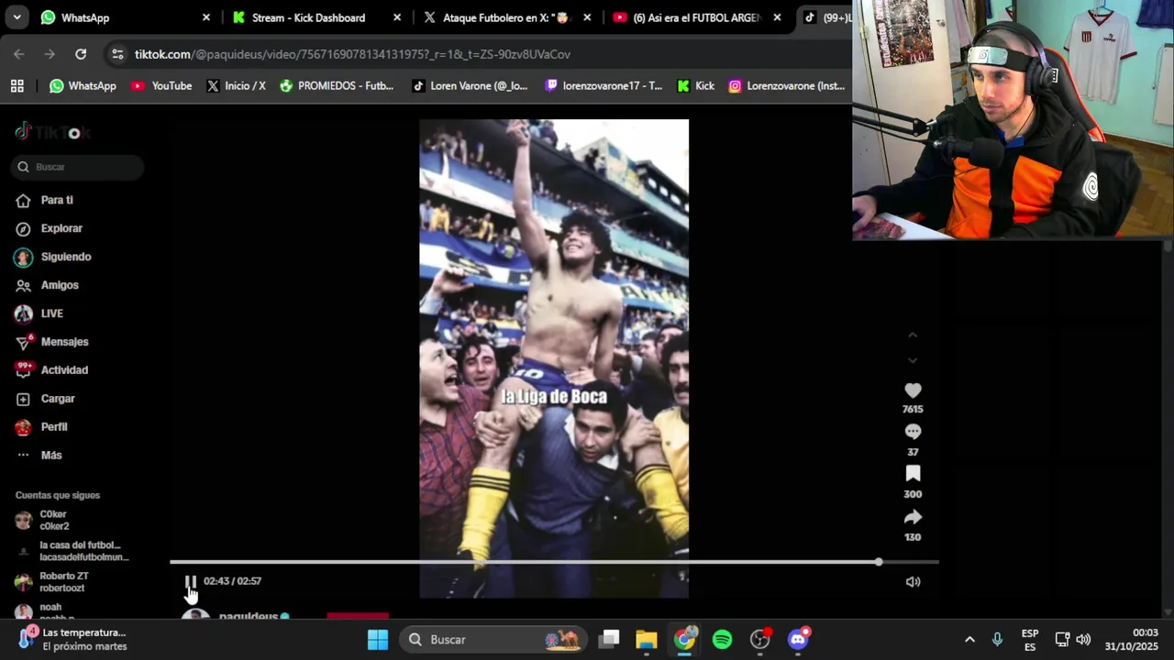Open the Kick bookmark
1174x660 pixels.
695,86
